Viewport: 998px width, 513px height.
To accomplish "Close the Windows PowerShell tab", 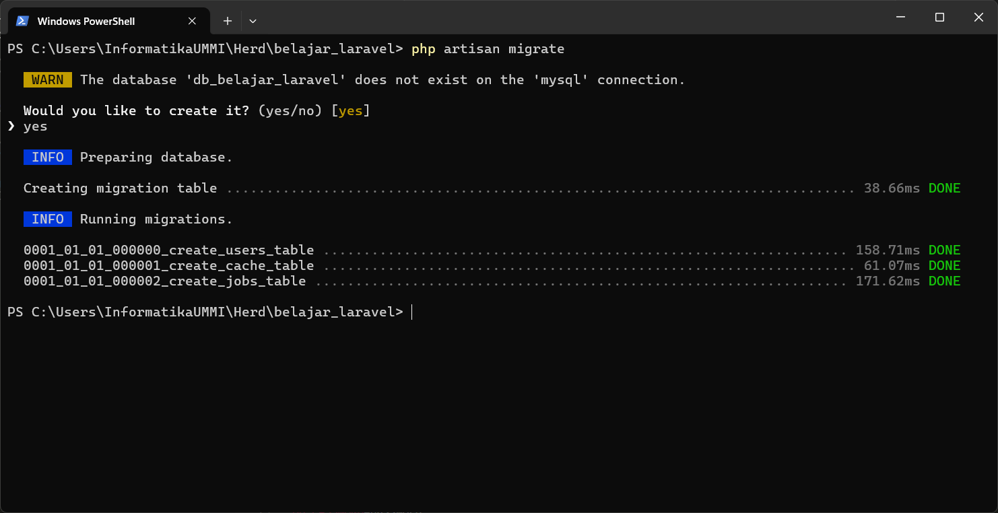I will point(192,21).
